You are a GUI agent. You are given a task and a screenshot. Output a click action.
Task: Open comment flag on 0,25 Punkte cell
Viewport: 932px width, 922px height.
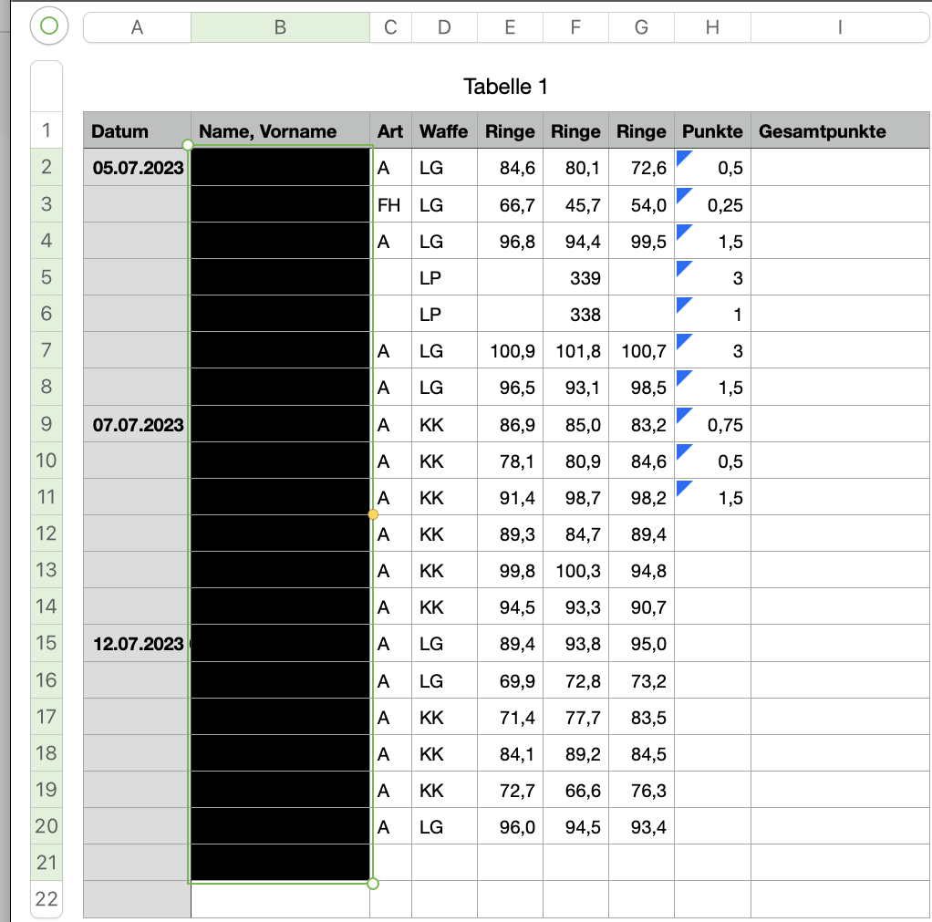pos(684,194)
